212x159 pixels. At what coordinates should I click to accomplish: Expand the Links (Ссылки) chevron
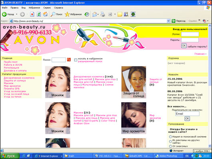pos(199,20)
